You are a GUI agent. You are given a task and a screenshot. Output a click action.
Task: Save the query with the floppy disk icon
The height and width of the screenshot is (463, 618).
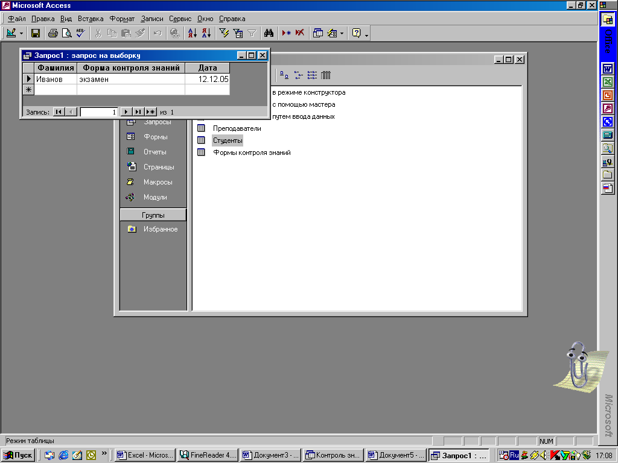pos(36,34)
